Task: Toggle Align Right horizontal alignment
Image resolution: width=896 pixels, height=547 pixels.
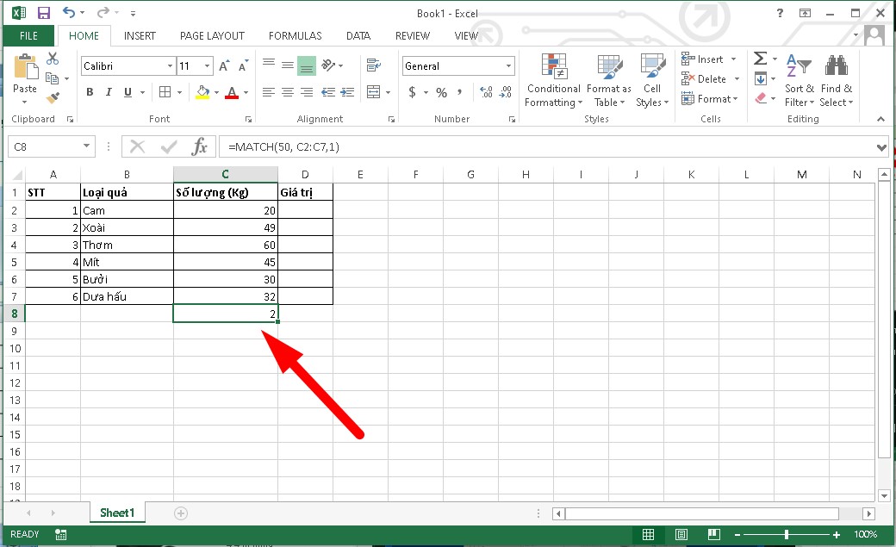Action: [x=307, y=92]
